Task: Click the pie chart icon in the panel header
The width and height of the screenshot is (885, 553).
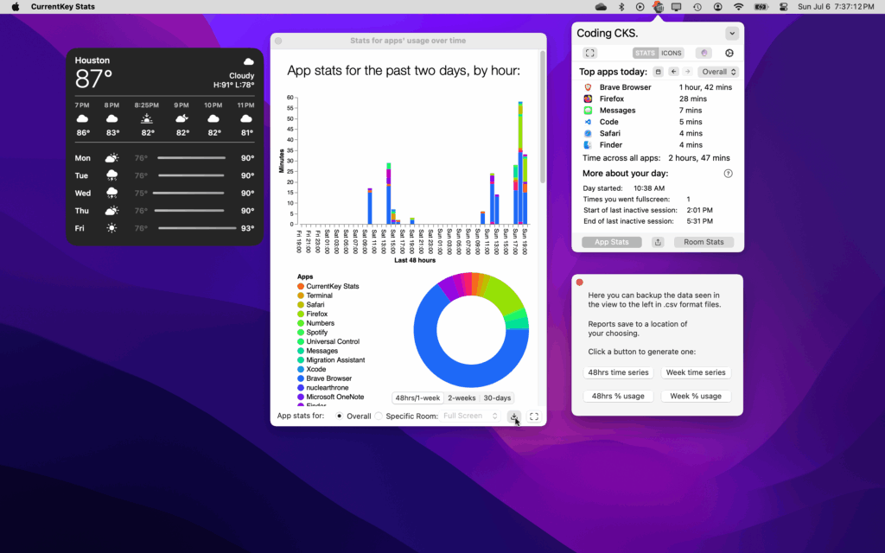Action: point(729,53)
